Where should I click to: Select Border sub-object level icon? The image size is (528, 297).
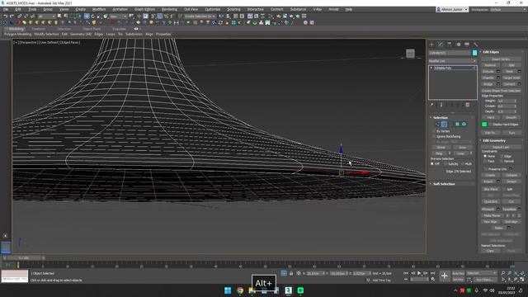coord(451,125)
